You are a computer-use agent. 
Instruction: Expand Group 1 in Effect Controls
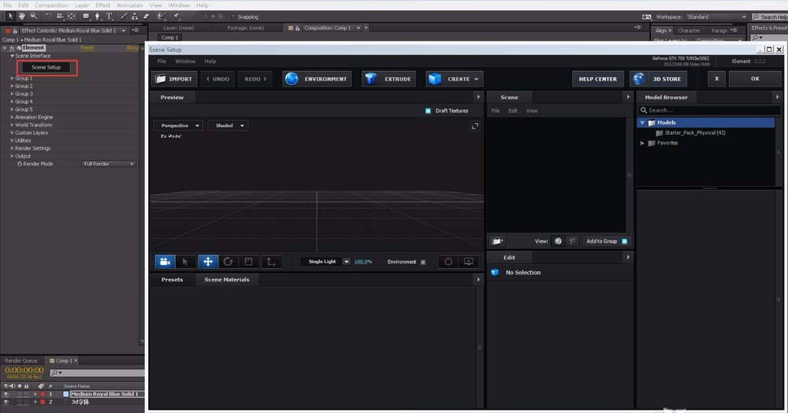[x=12, y=78]
